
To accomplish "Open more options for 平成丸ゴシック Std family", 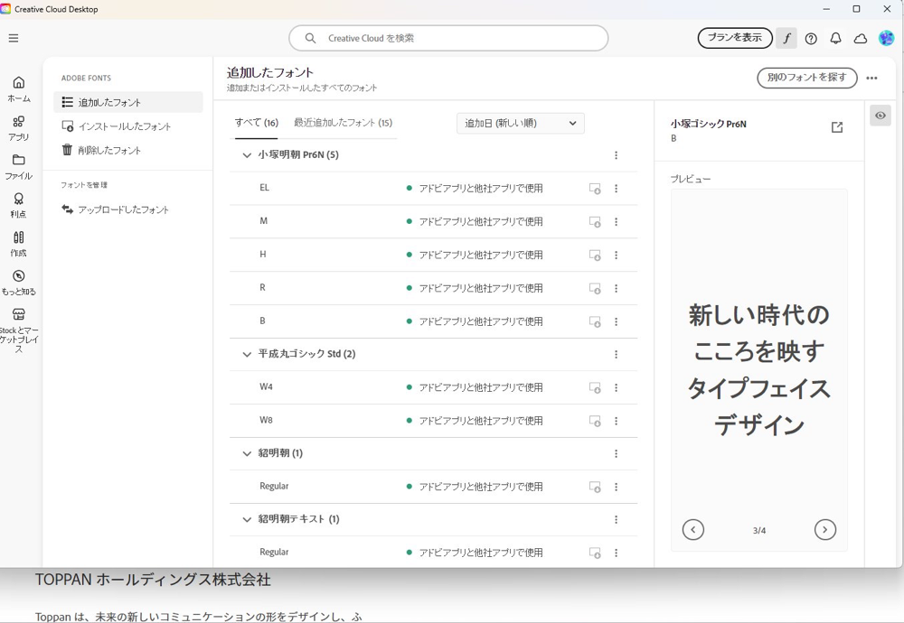I will coord(617,355).
